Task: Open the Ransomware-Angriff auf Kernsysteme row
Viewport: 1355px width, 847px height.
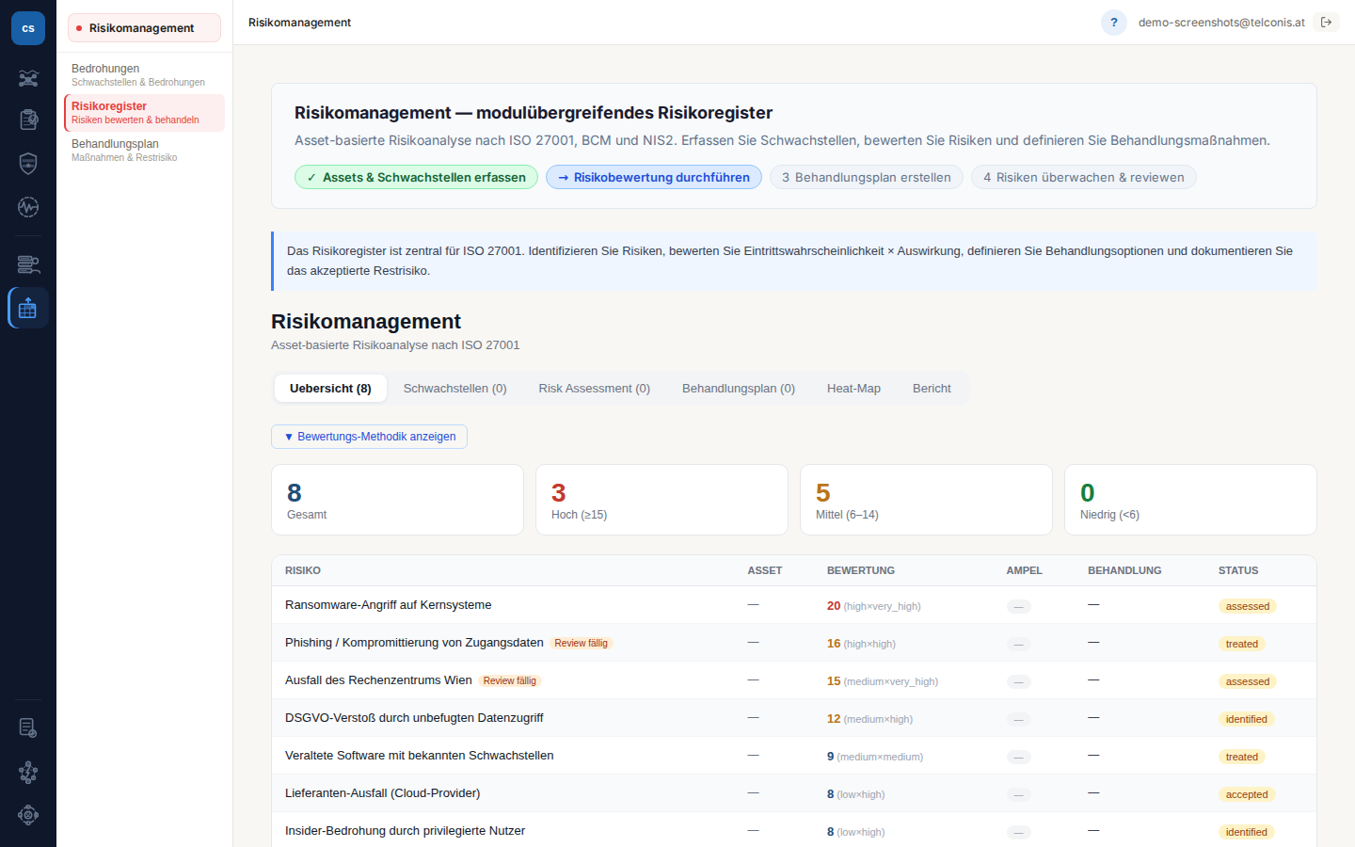Action: tap(794, 605)
